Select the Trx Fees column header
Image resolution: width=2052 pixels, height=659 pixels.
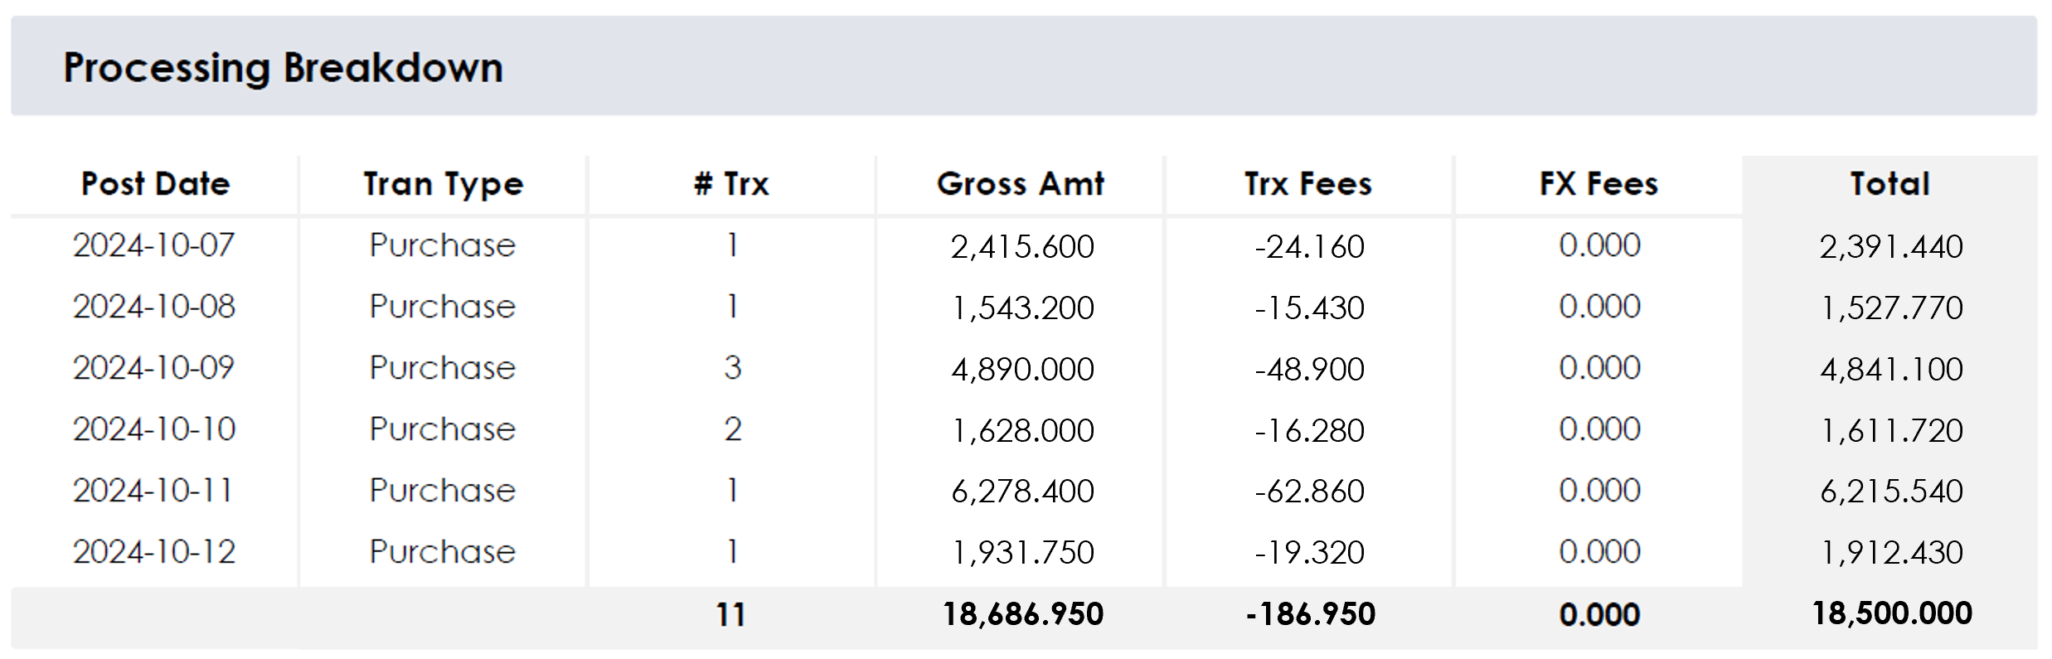pos(1308,184)
